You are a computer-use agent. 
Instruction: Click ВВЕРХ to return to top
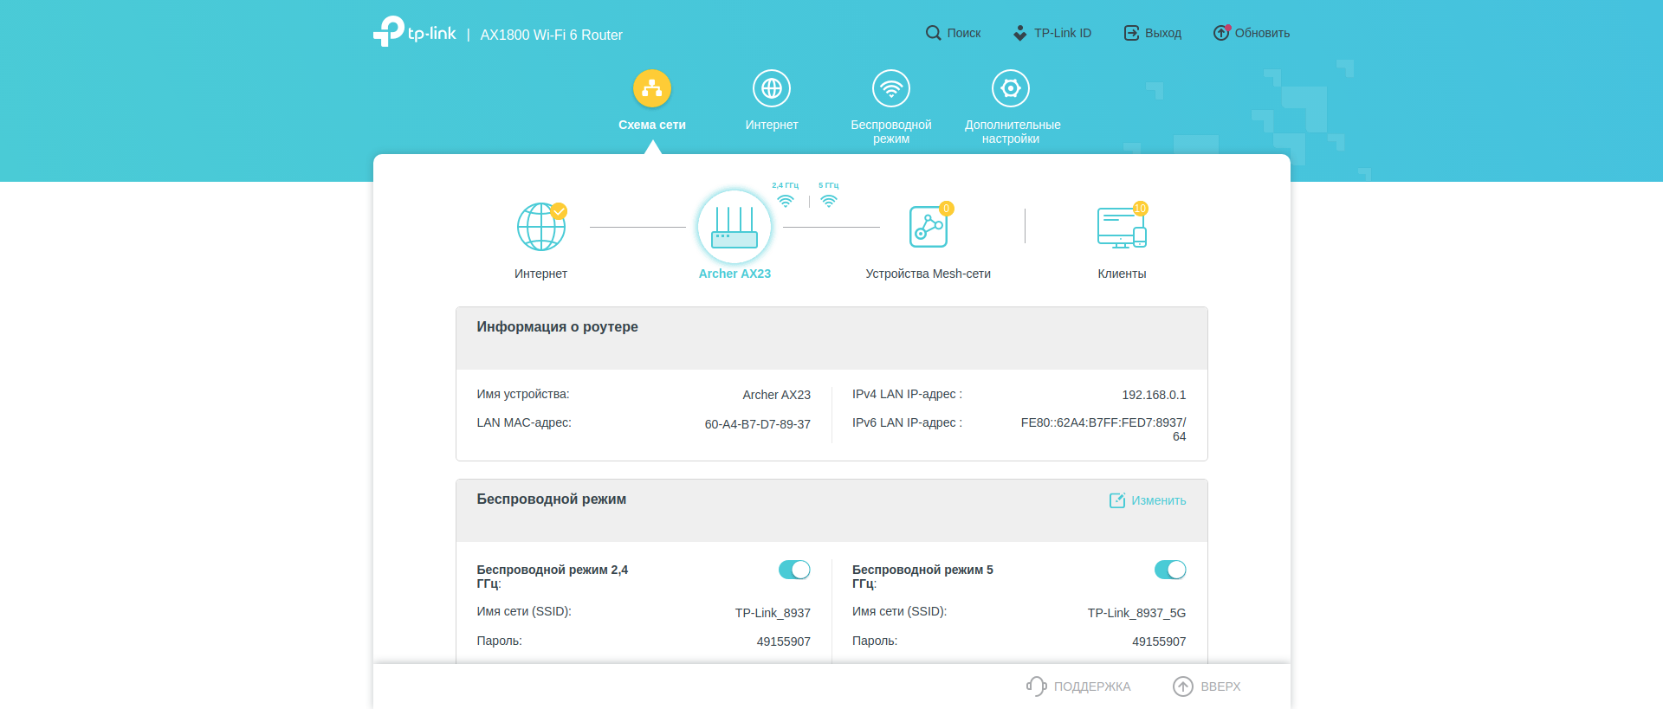tap(1207, 686)
